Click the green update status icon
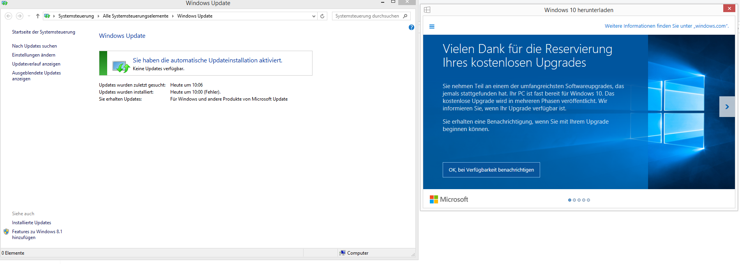This screenshot has width=740, height=264. [121, 67]
